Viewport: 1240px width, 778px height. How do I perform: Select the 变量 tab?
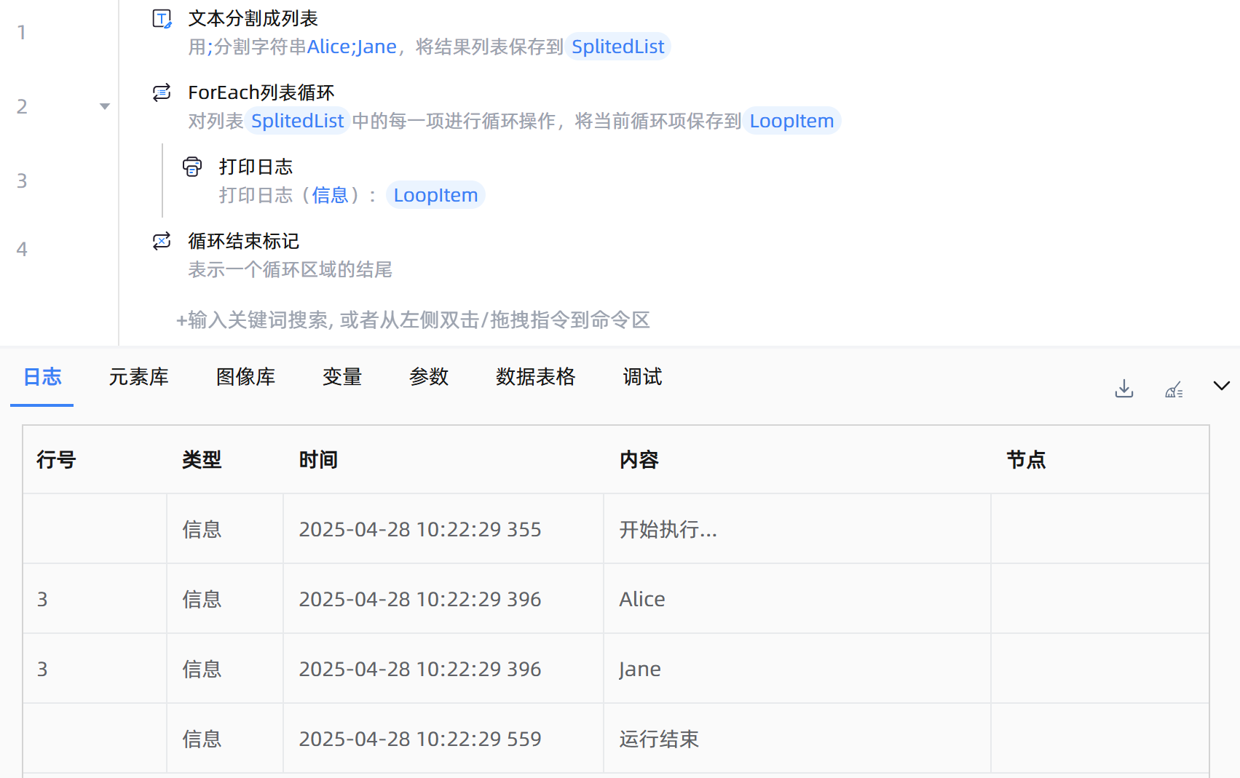342,377
